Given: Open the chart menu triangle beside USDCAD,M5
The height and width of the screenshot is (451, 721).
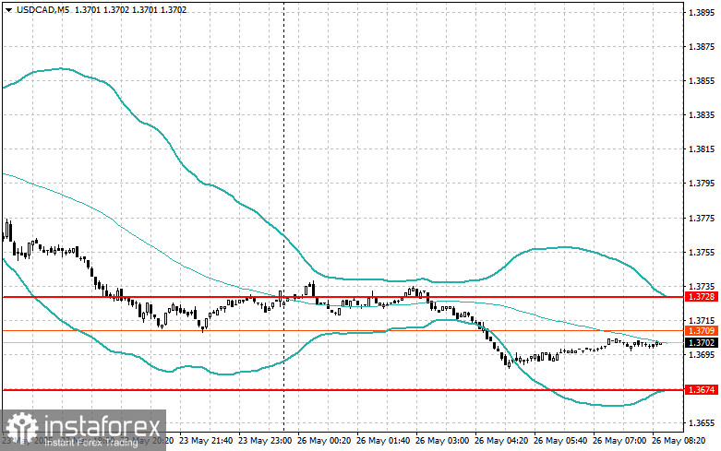Looking at the screenshot, I should pos(7,9).
